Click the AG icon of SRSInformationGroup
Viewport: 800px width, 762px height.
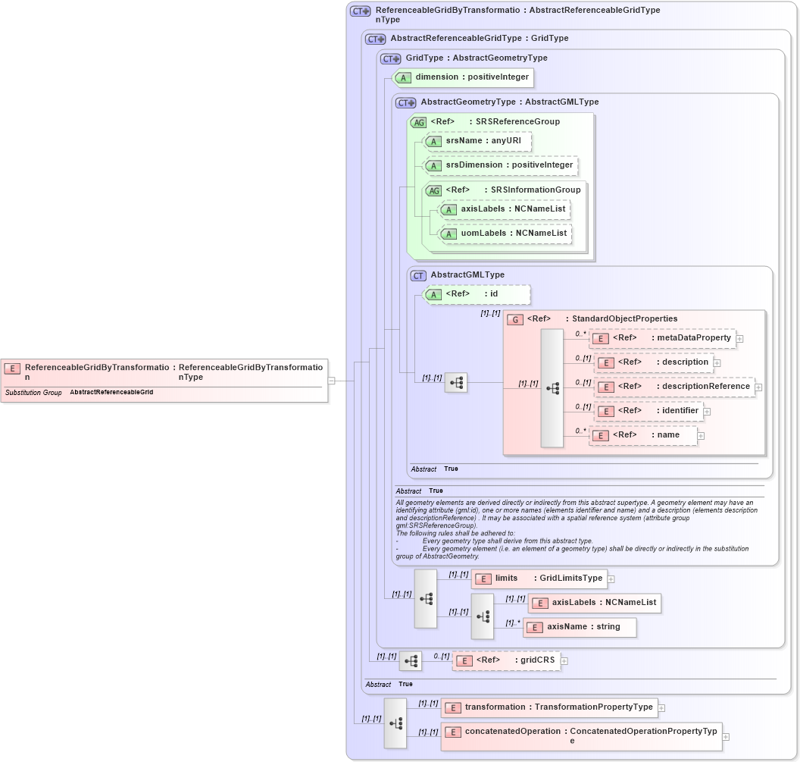[x=434, y=191]
